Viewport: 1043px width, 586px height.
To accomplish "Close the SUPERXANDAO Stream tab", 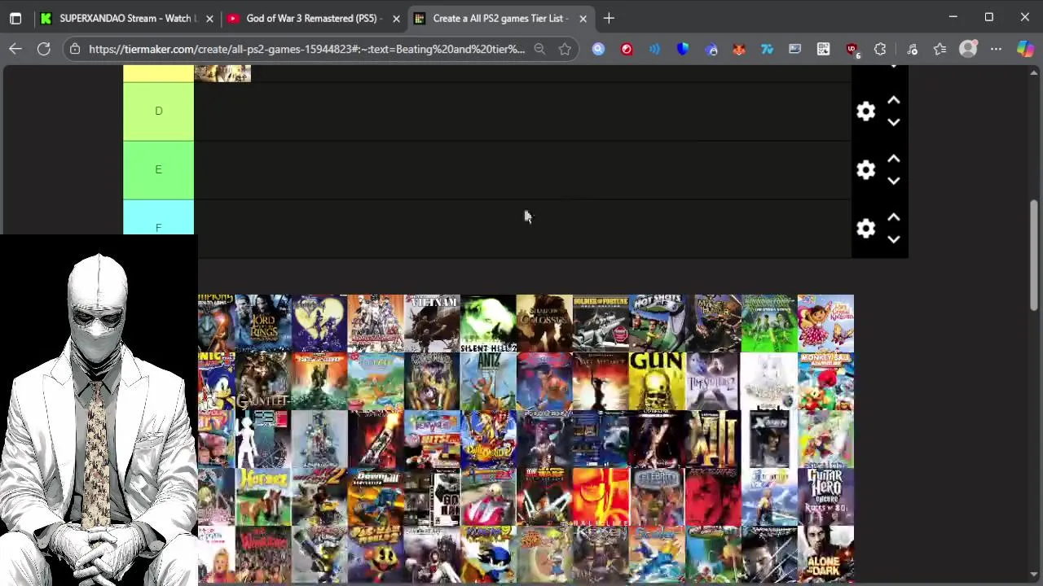I will click(x=209, y=18).
